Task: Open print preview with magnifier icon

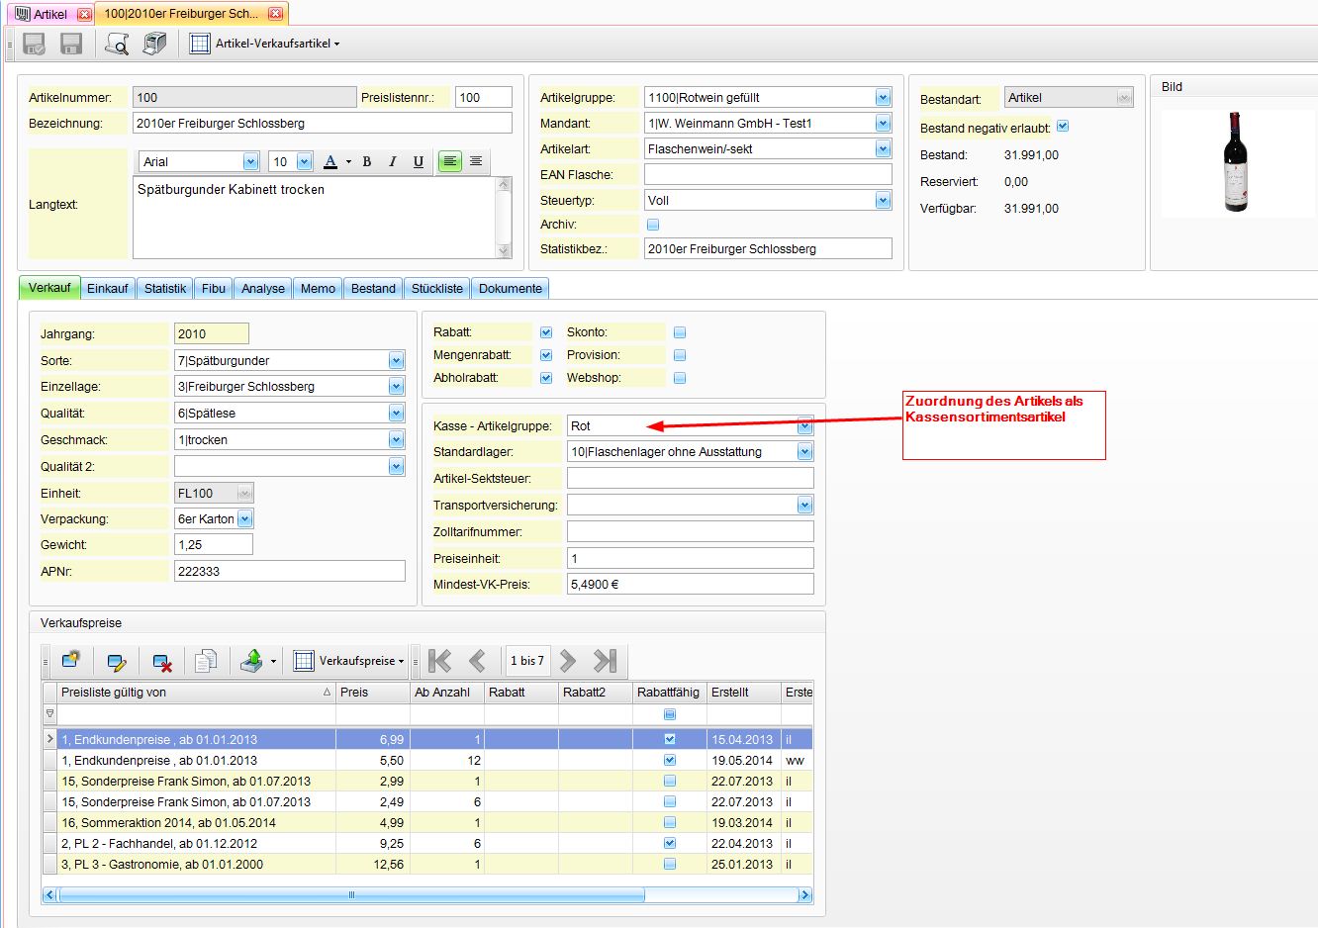Action: (x=117, y=44)
